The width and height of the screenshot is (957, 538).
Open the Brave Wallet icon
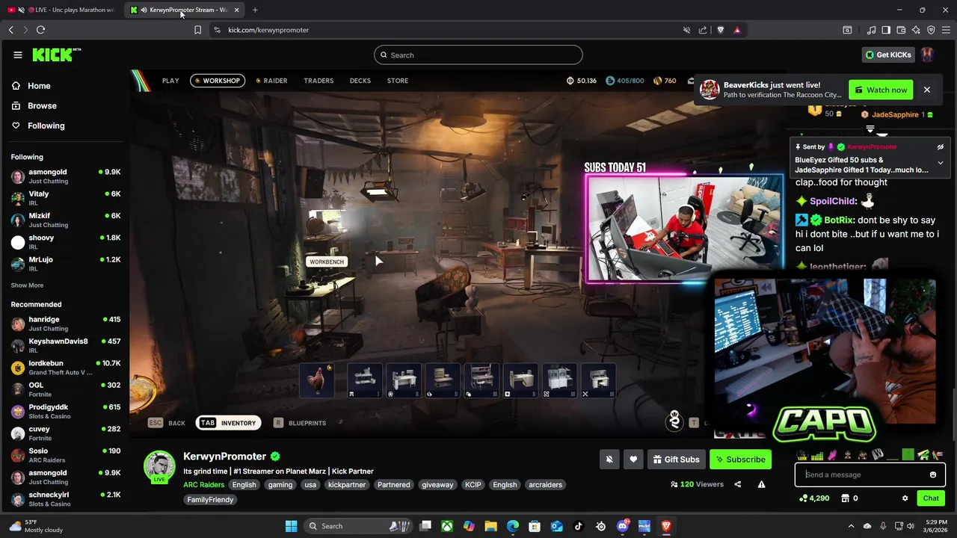tap(901, 30)
